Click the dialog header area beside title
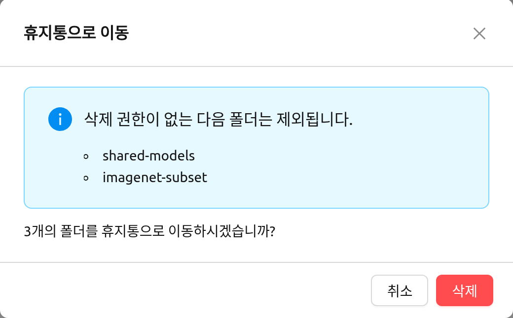The image size is (513, 318). click(x=294, y=33)
